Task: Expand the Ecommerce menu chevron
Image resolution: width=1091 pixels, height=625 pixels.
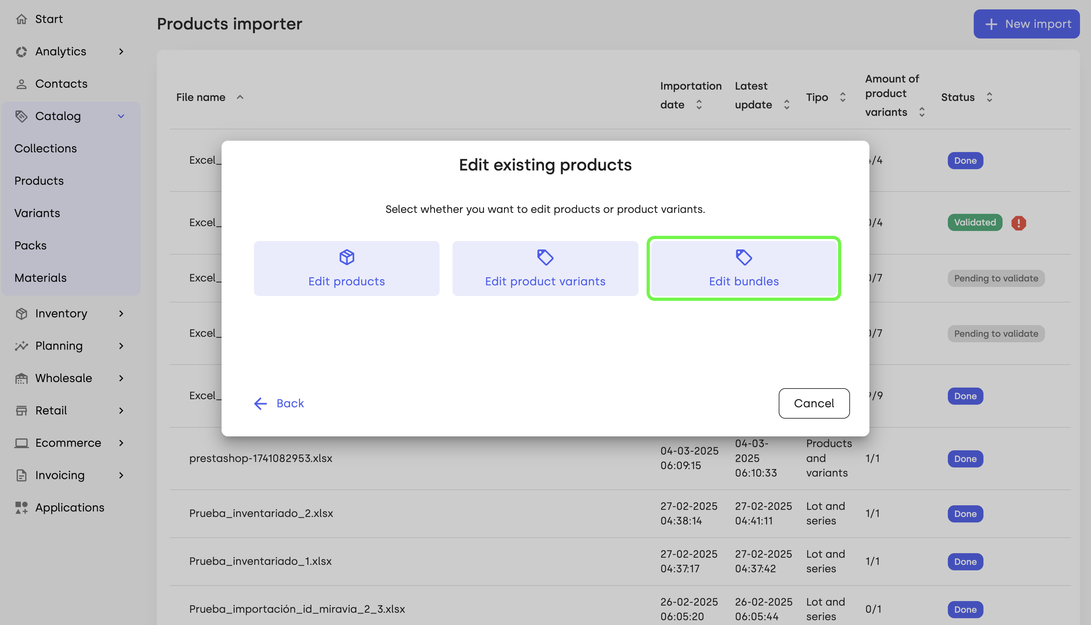Action: (x=121, y=443)
